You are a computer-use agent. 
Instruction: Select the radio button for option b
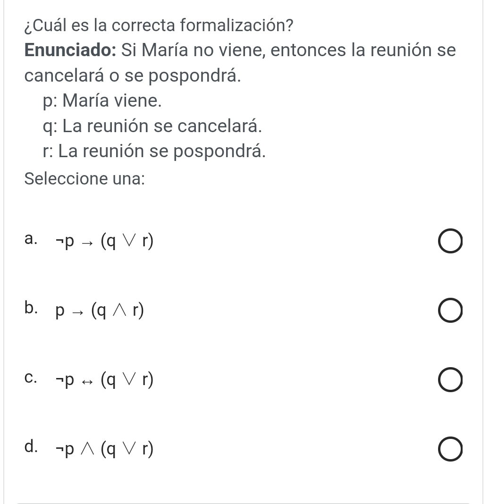[449, 311]
